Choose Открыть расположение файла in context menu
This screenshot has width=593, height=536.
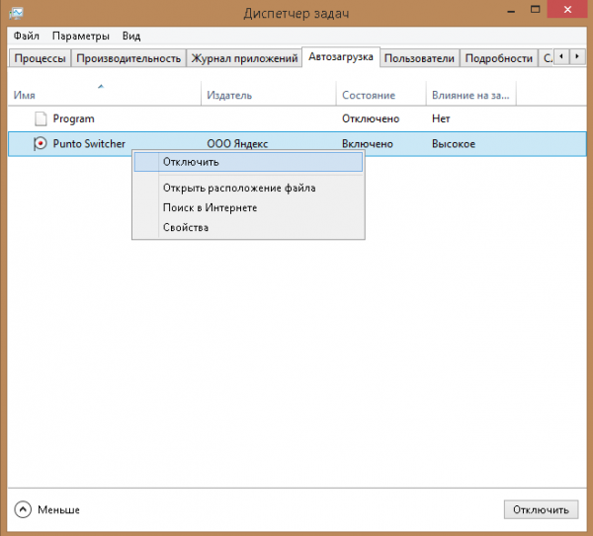[248, 188]
